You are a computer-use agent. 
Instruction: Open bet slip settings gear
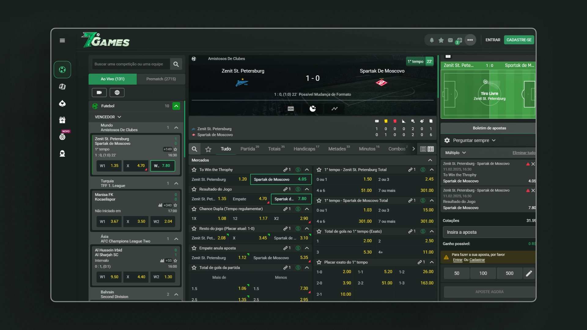click(447, 140)
